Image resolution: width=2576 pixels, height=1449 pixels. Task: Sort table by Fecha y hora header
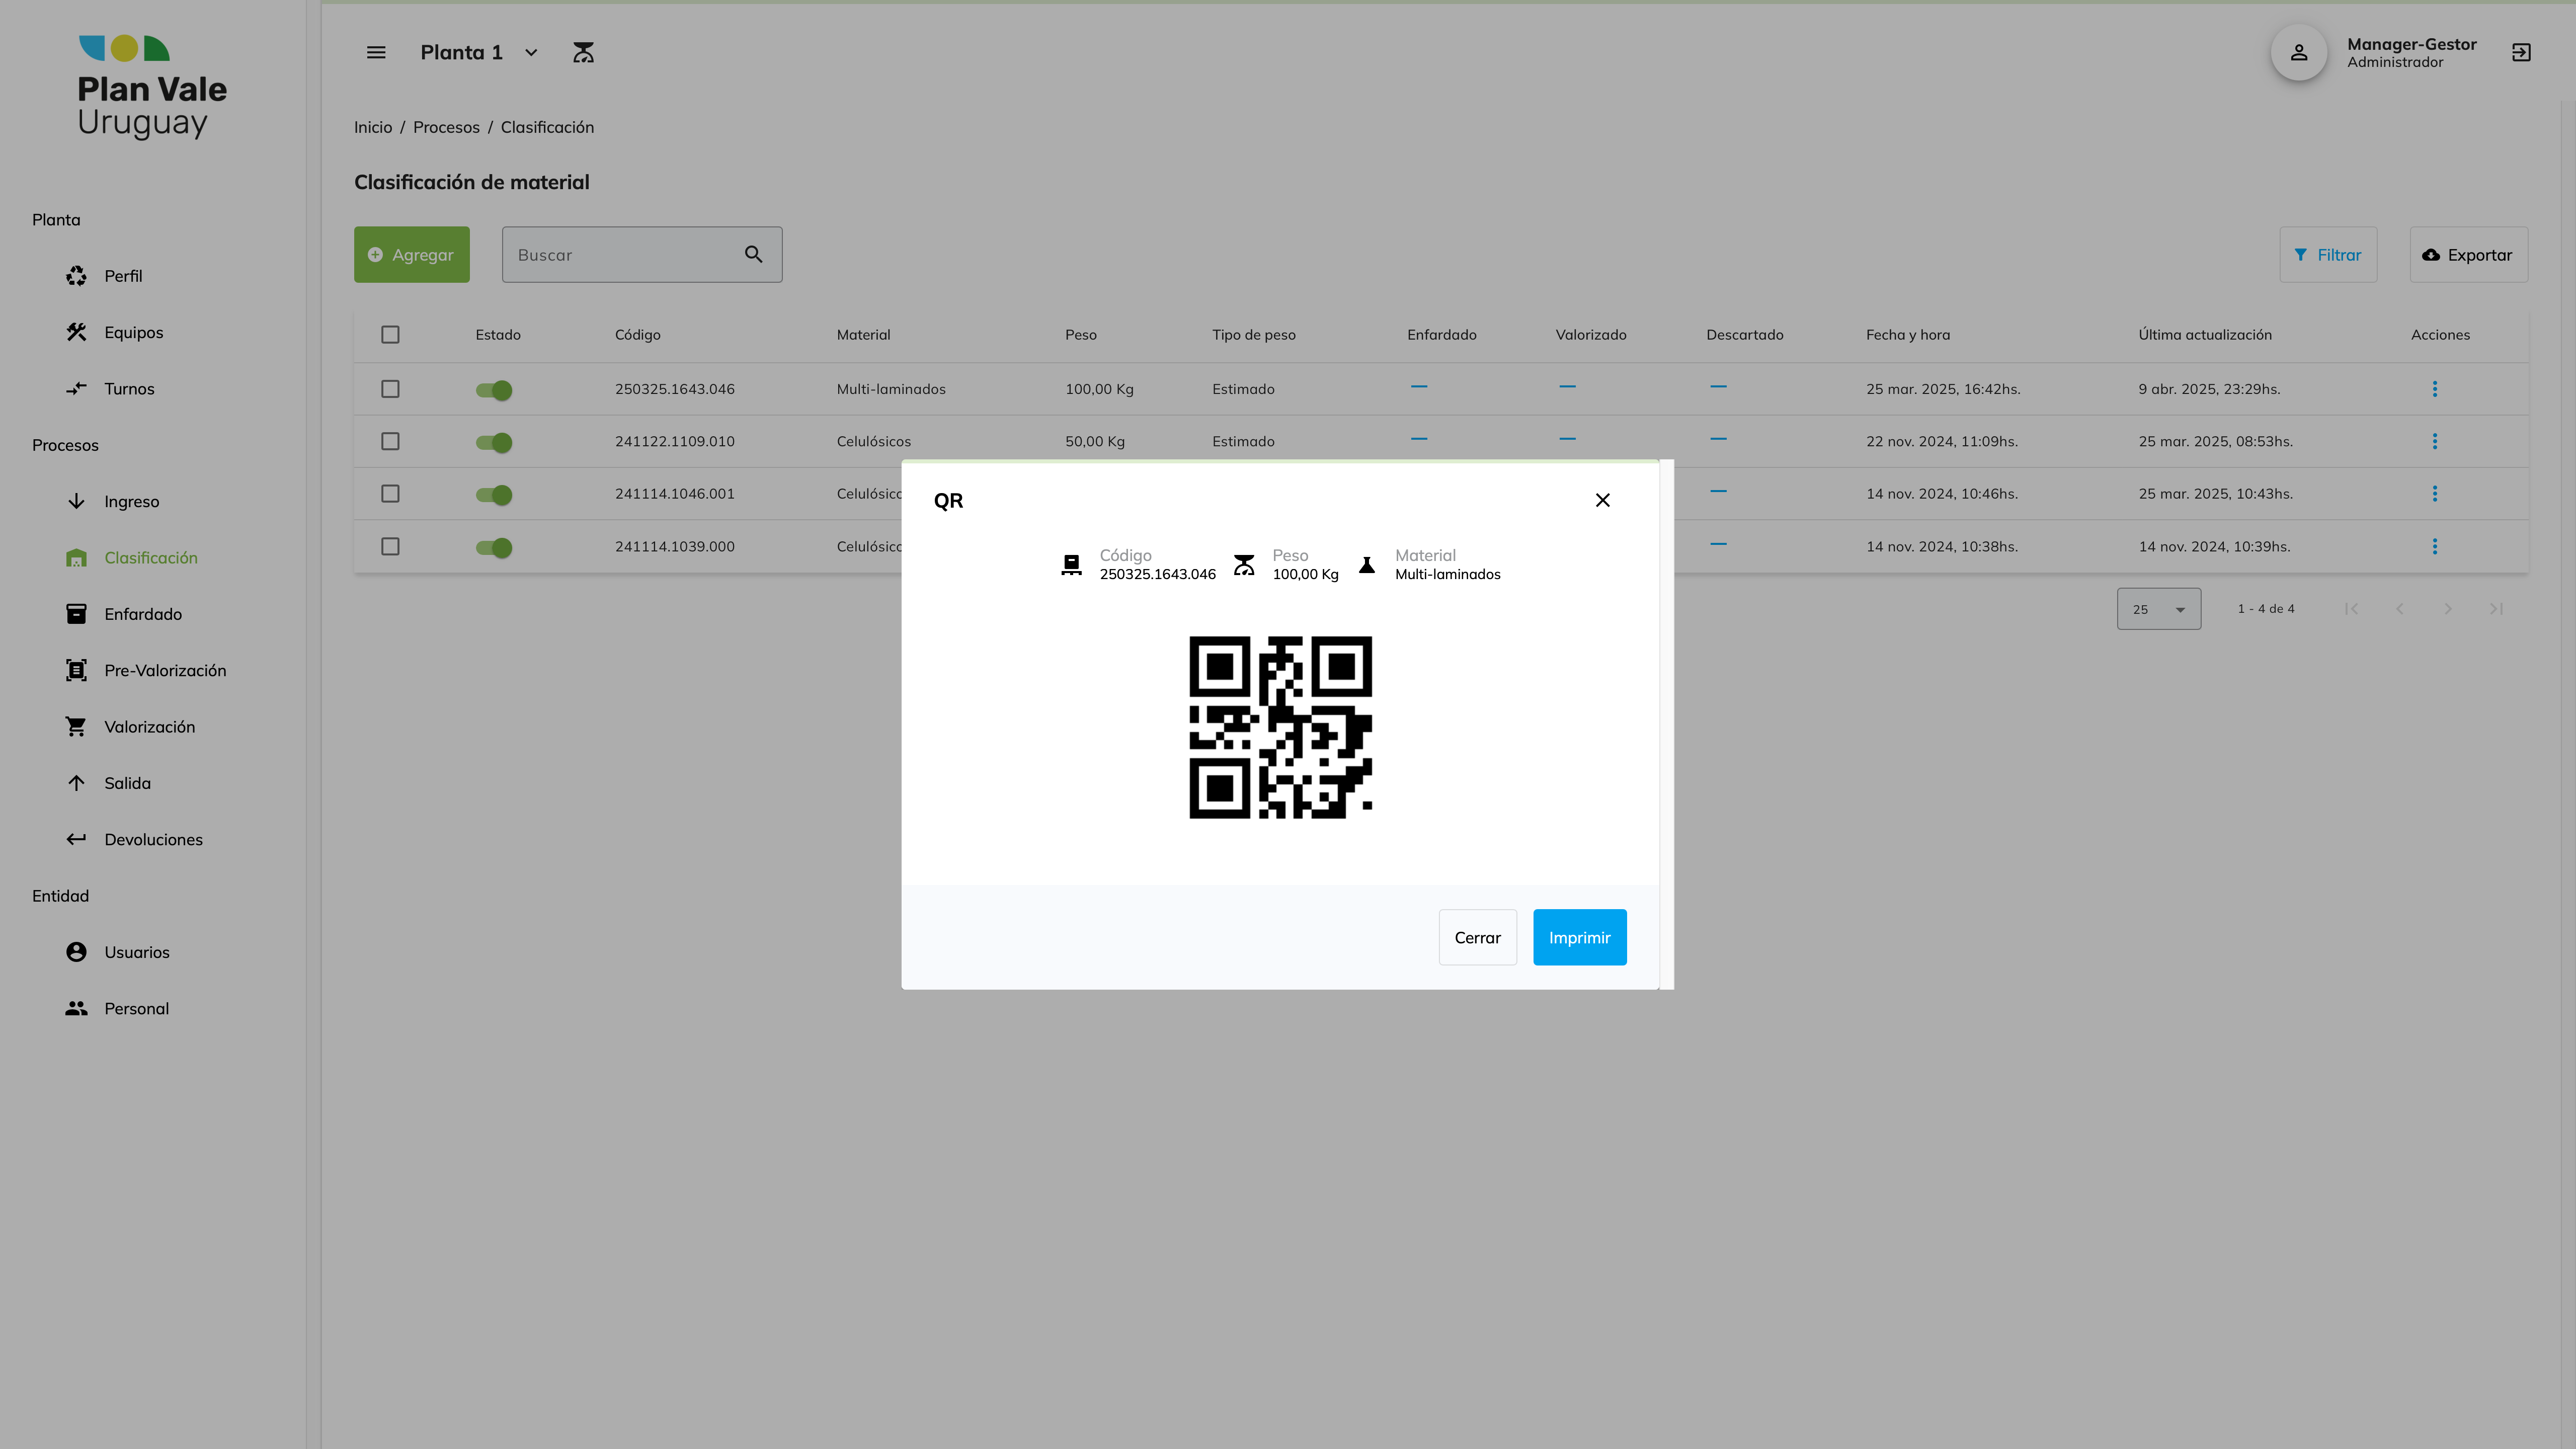tap(1907, 335)
